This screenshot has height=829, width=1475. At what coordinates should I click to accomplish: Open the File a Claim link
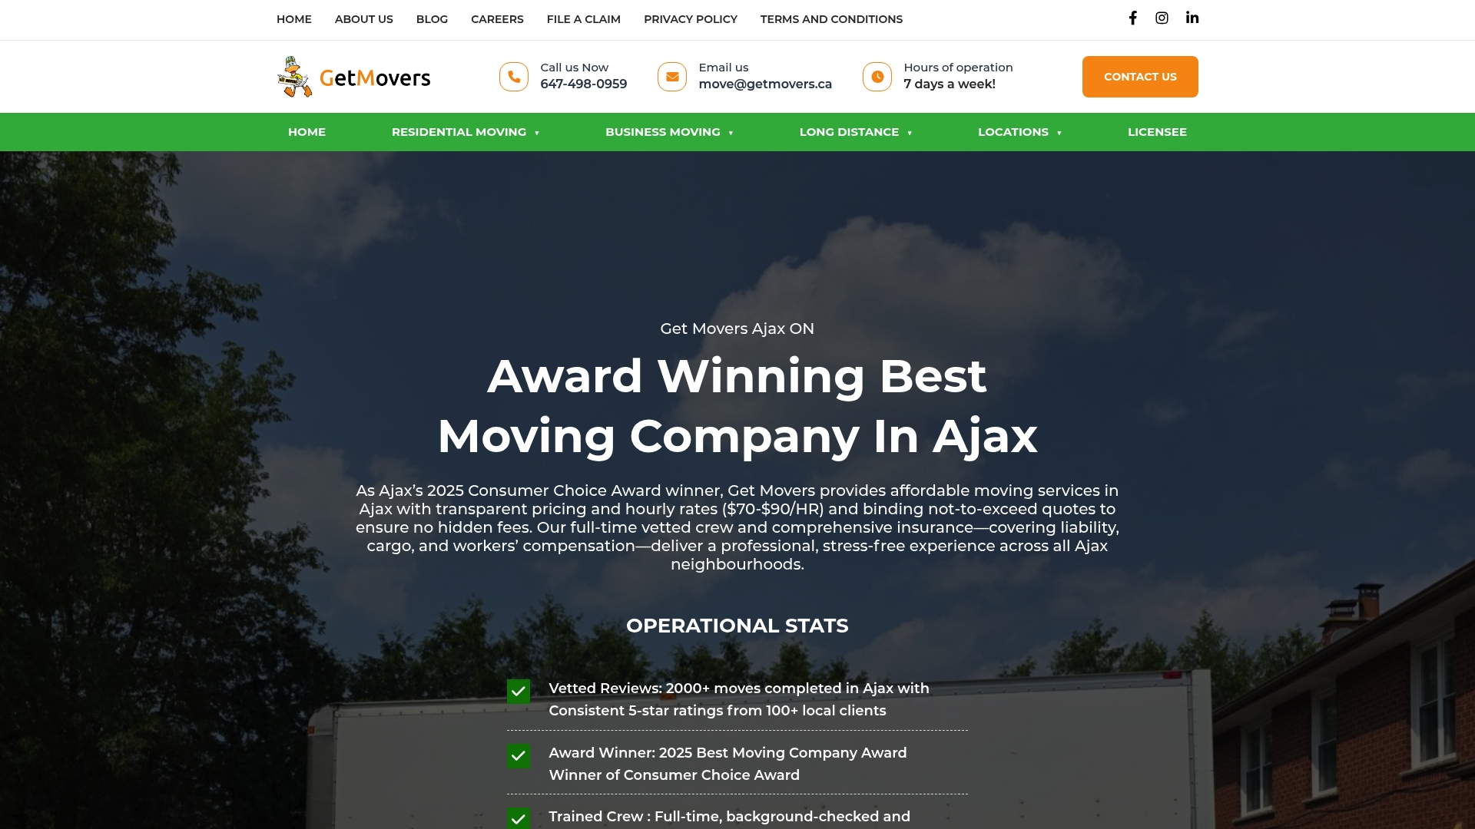(584, 19)
